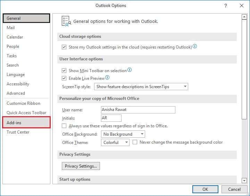
Task: Click the Cancel button
Action: point(234,189)
